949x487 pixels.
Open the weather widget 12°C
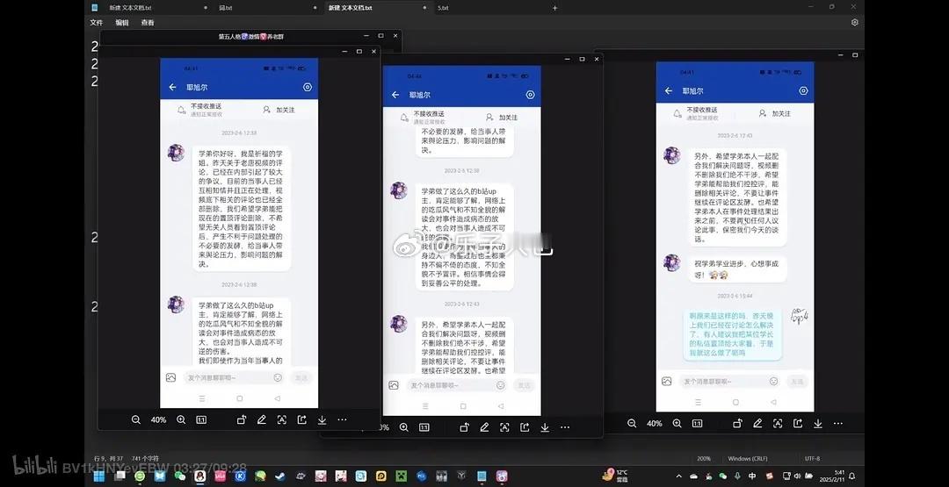[x=616, y=476]
